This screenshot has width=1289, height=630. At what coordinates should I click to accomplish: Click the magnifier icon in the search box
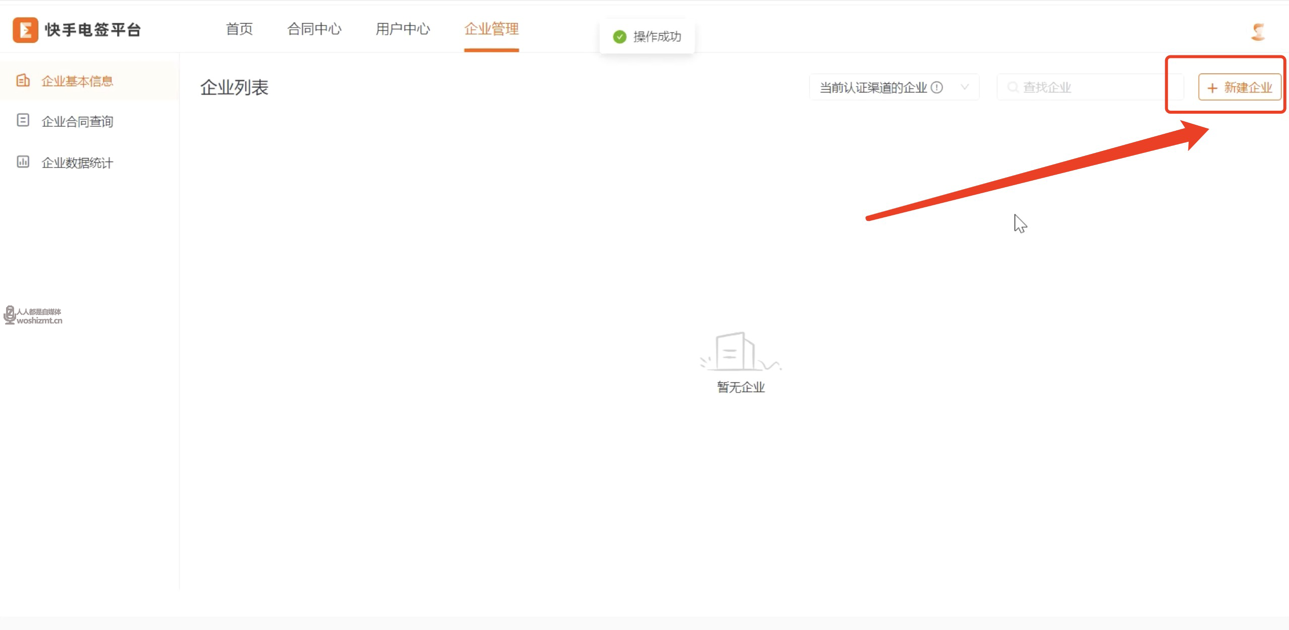pyautogui.click(x=1014, y=87)
